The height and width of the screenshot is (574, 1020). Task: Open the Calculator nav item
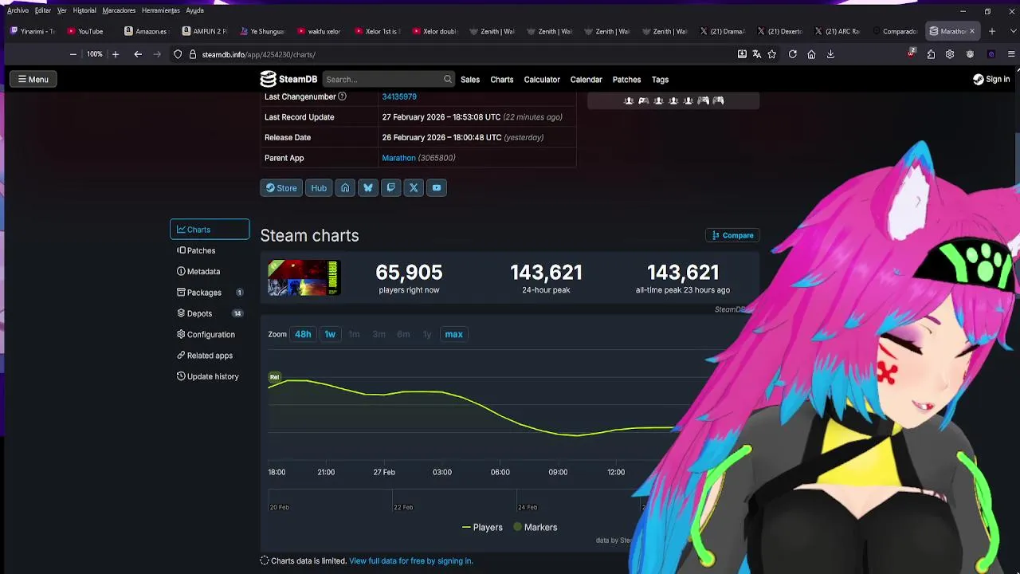click(542, 80)
